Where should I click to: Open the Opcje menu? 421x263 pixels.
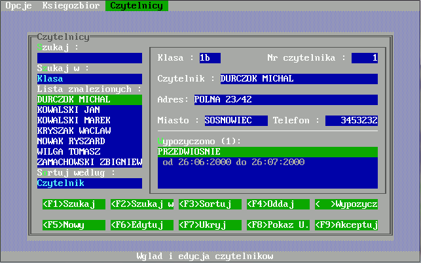click(x=19, y=5)
